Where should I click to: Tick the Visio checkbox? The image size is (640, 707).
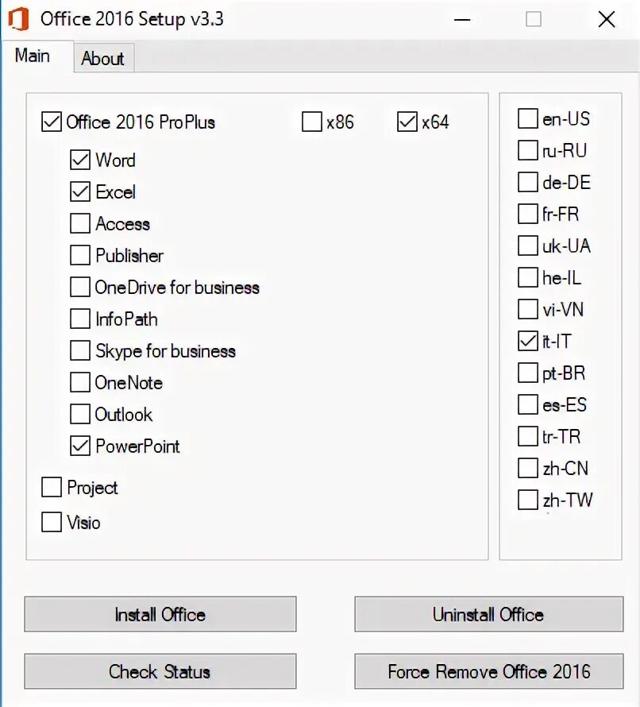[x=52, y=523]
